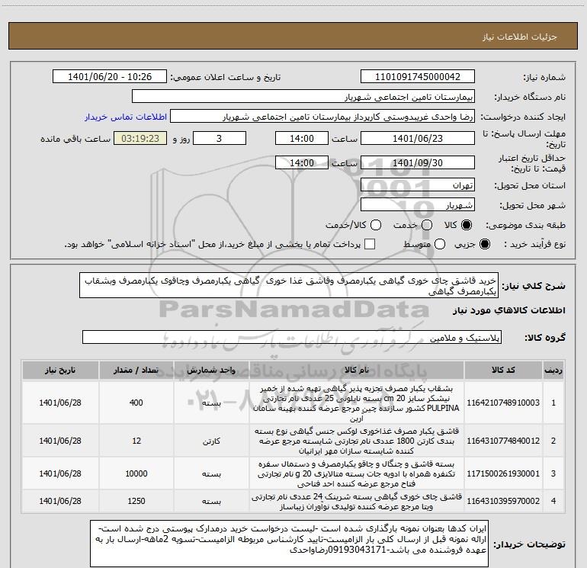The height and width of the screenshot is (568, 587).
Task: Click the اطلاعات کالاهای مورد نیاز heading
Action: 508,310
